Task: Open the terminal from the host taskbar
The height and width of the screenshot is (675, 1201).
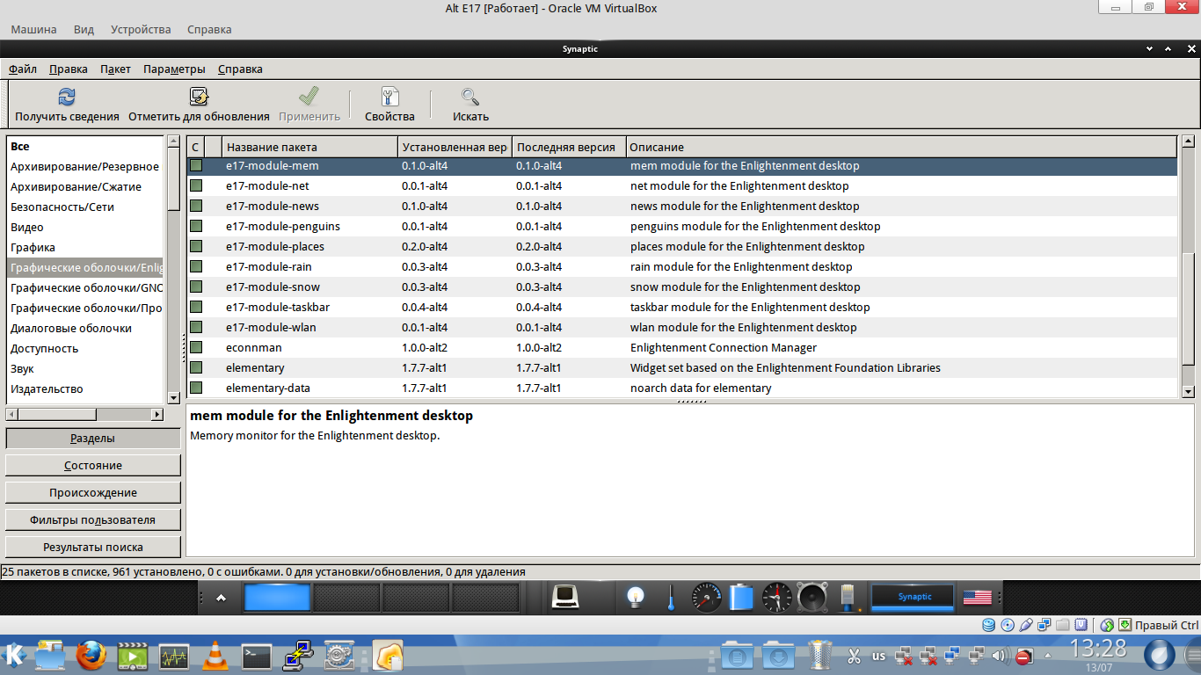Action: [x=257, y=655]
